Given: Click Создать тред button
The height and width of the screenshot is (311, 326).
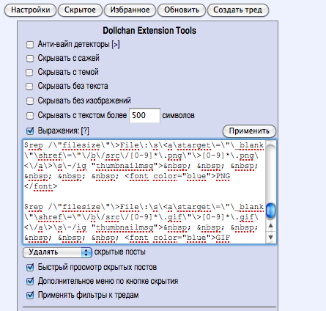Looking at the screenshot, I should point(238,10).
